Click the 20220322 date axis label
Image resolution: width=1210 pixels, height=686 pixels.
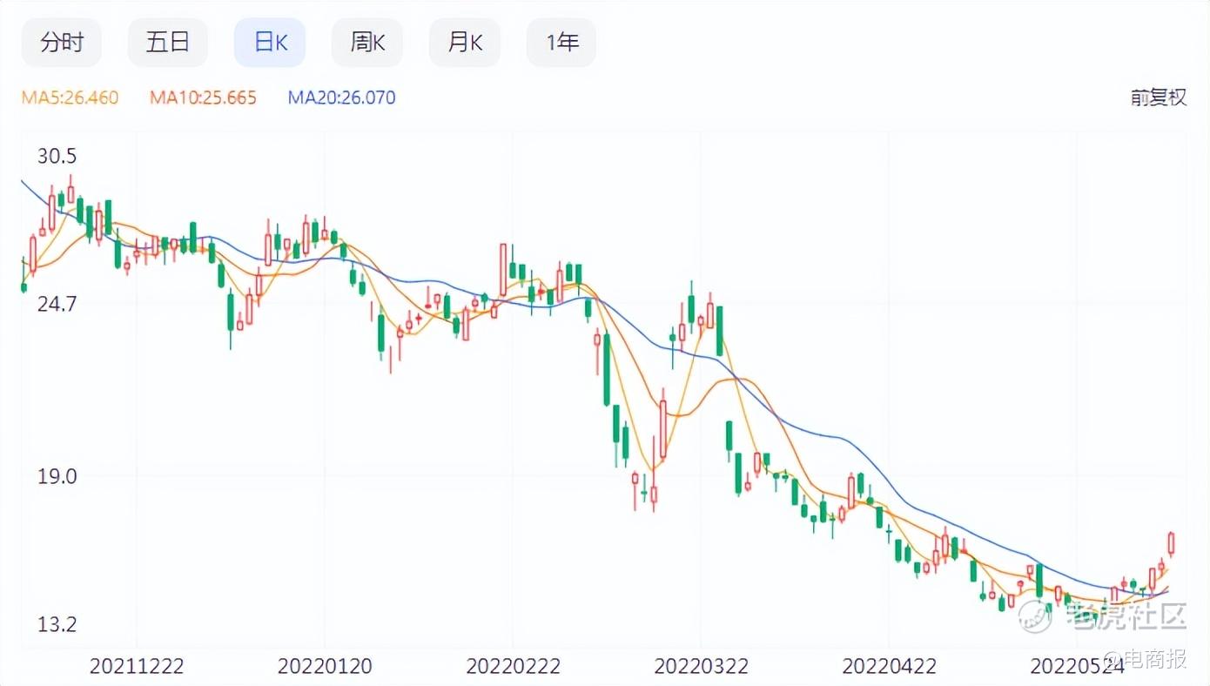[702, 666]
